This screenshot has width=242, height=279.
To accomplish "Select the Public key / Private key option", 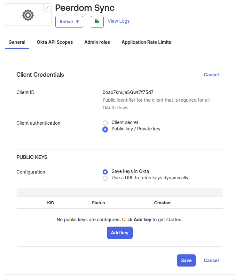I will (105, 129).
